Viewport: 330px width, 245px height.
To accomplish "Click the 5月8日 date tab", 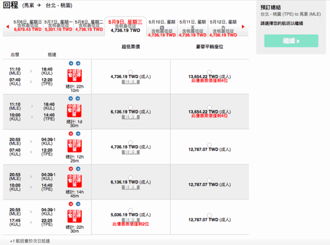I will click(x=89, y=25).
